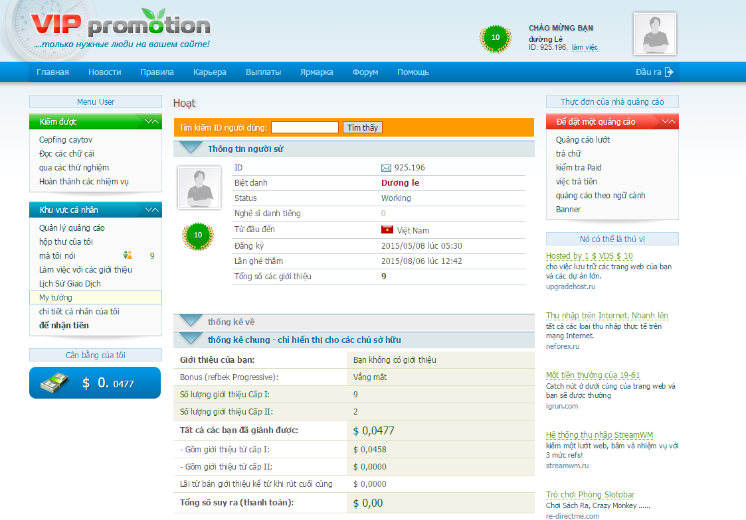
Task: Open mà tôi nói link
Action: [x=57, y=255]
